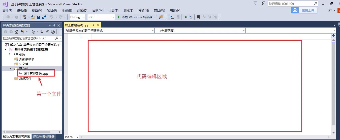Click the Save floppy disk icon
Image resolution: width=340 pixels, height=140 pixels.
click(39, 17)
